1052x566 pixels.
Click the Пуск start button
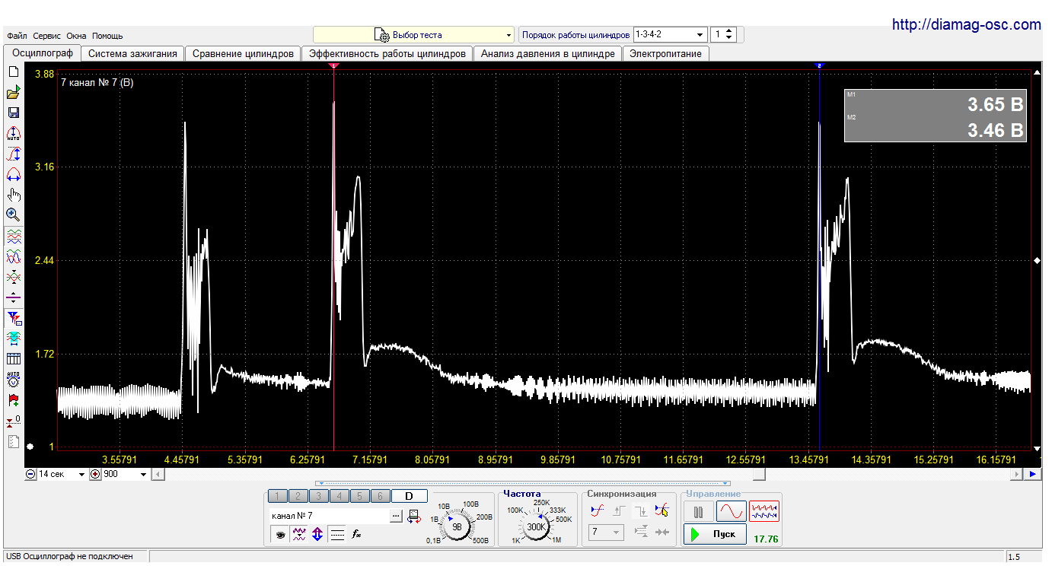[714, 534]
